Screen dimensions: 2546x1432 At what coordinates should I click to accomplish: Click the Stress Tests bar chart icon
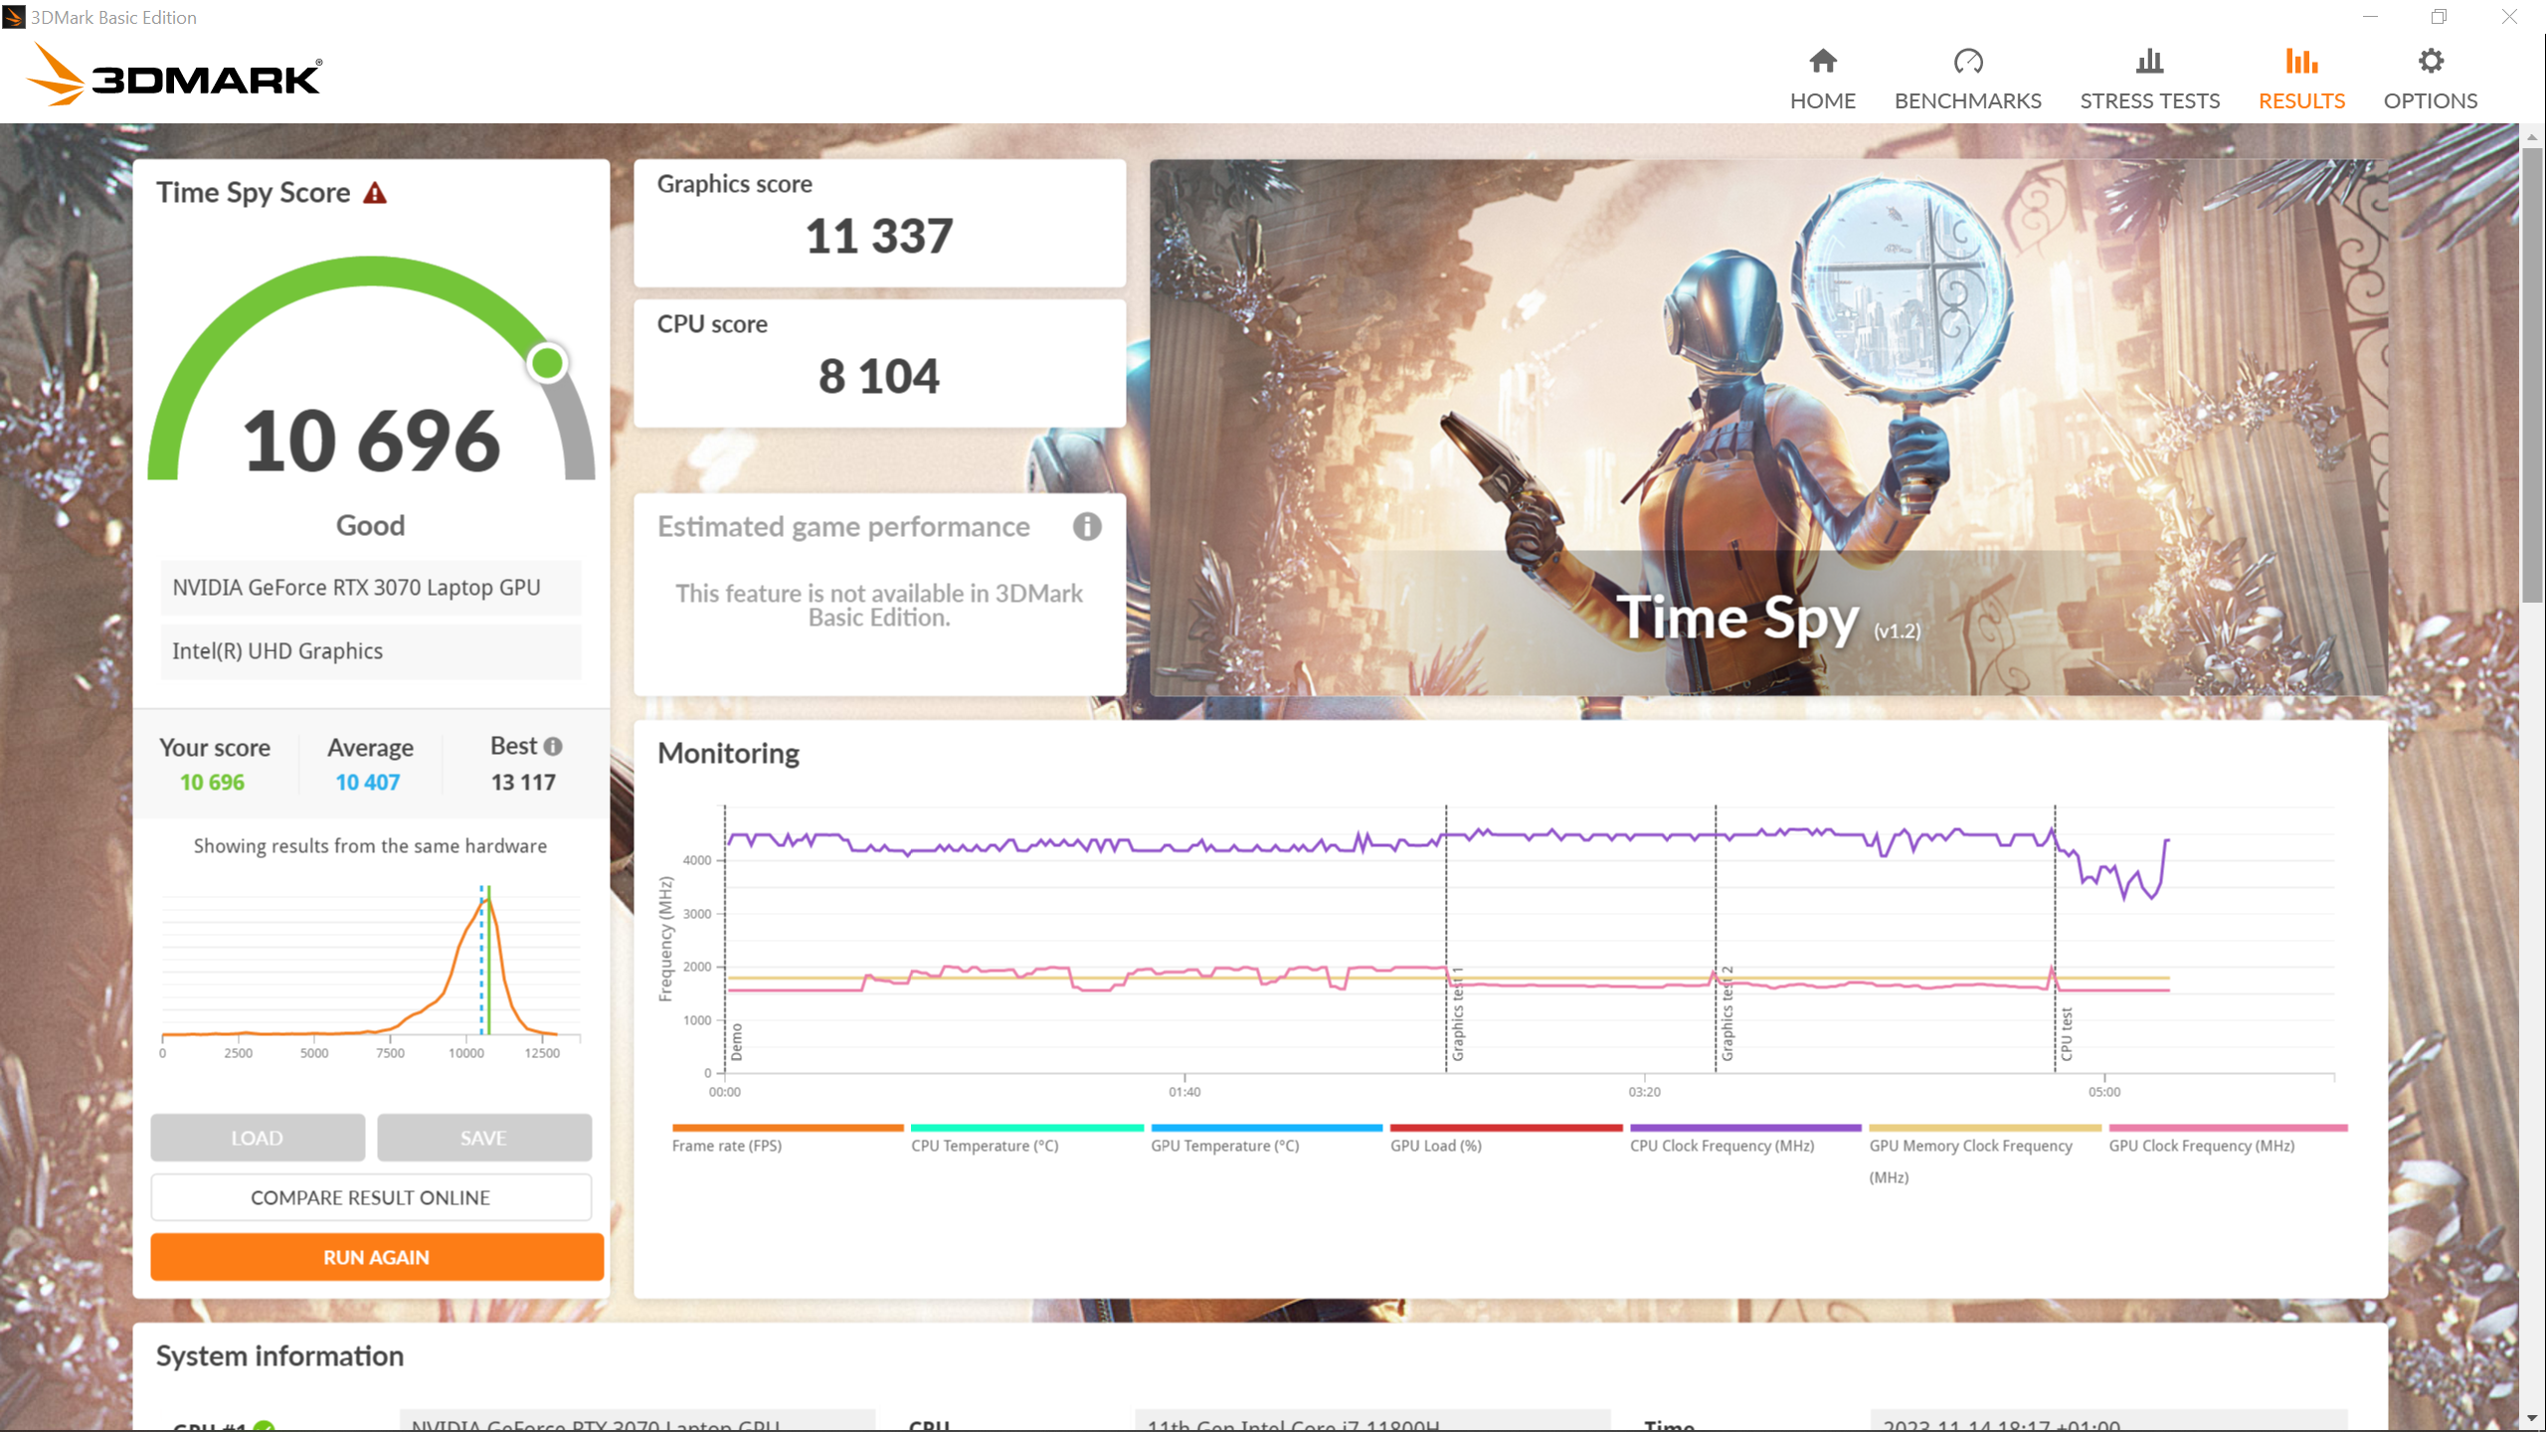[2149, 62]
